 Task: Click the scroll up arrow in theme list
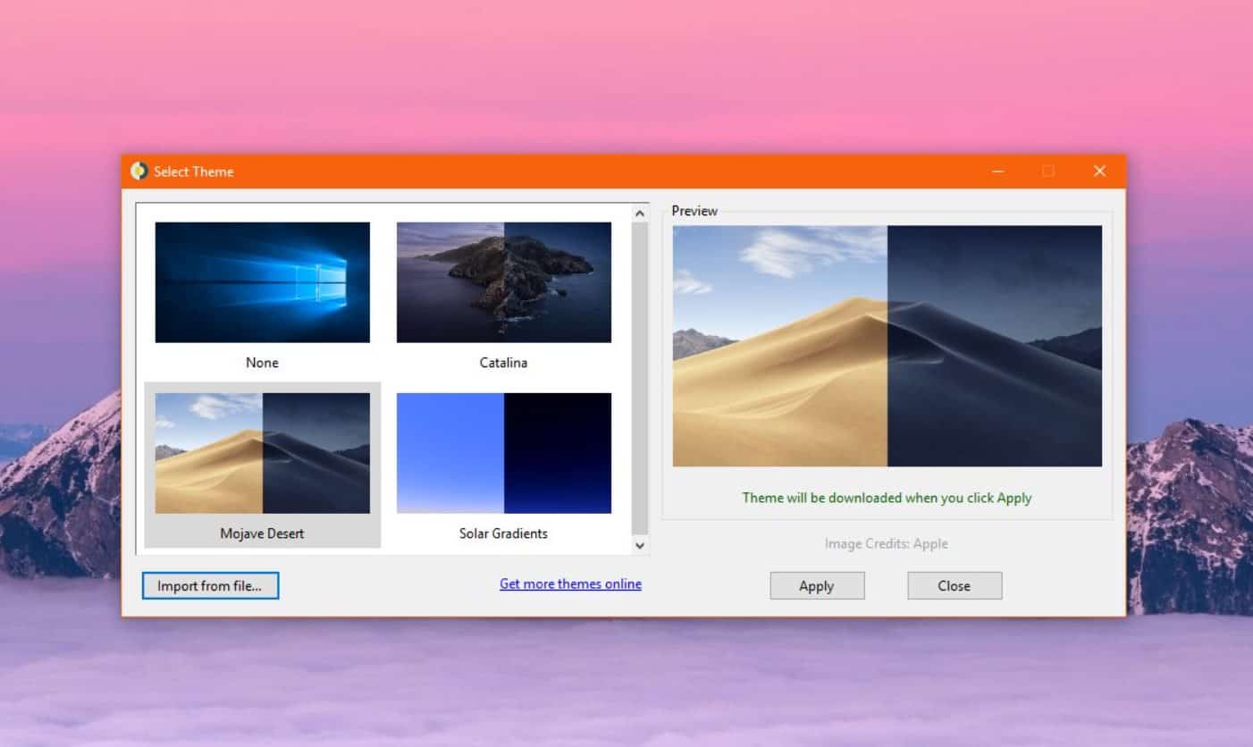pyautogui.click(x=639, y=214)
